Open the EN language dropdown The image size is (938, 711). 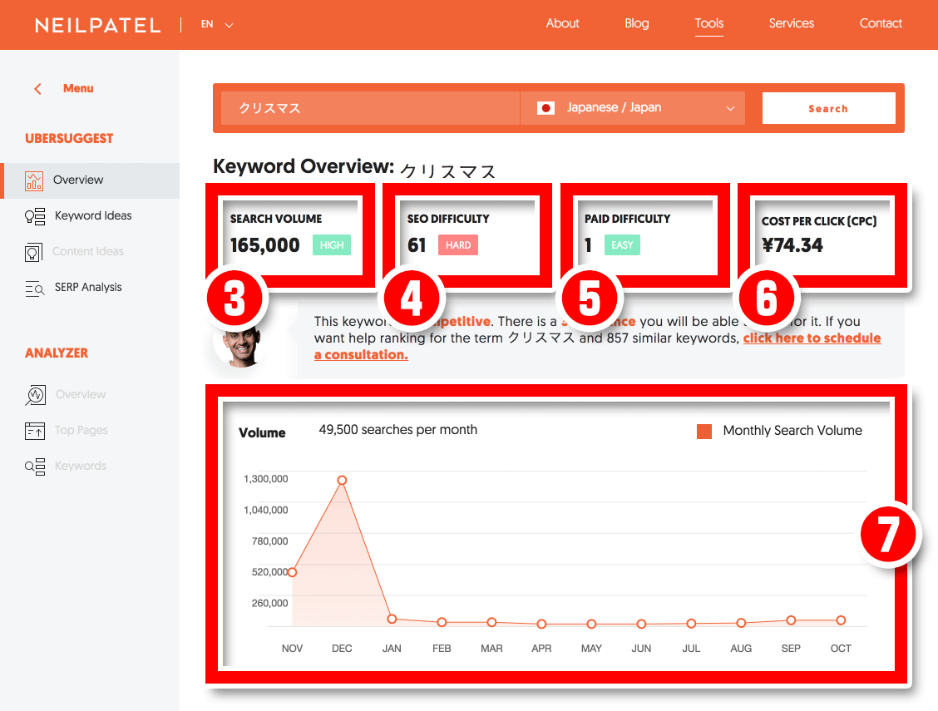point(216,24)
